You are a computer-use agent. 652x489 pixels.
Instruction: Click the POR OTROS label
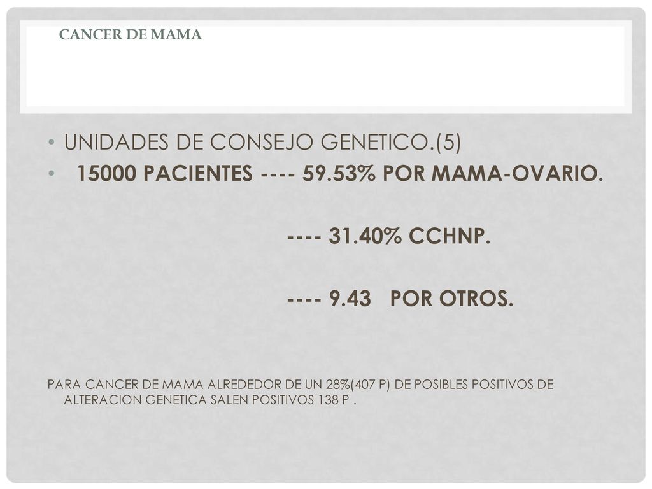coord(451,298)
